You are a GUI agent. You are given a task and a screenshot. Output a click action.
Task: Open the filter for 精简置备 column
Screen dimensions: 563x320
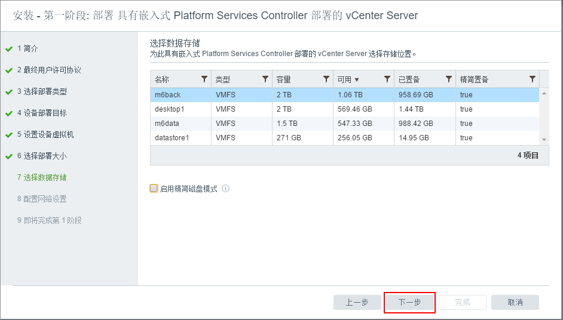[x=533, y=79]
